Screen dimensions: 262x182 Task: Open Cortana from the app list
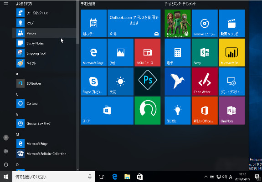(44, 103)
